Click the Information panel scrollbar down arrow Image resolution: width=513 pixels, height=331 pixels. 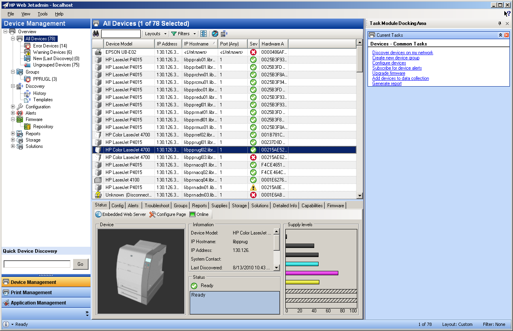(277, 268)
